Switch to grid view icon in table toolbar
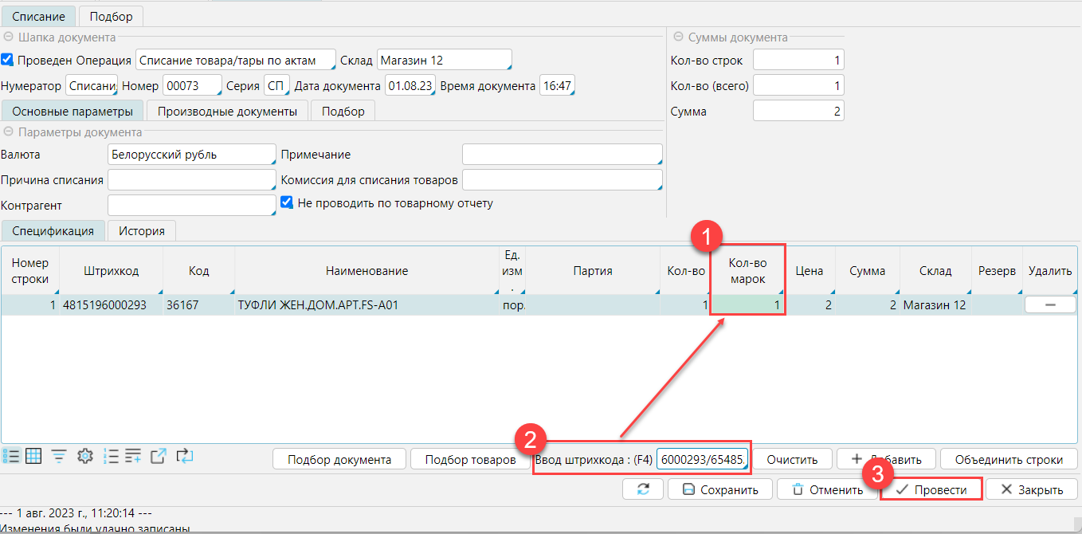This screenshot has height=534, width=1082. coord(33,456)
